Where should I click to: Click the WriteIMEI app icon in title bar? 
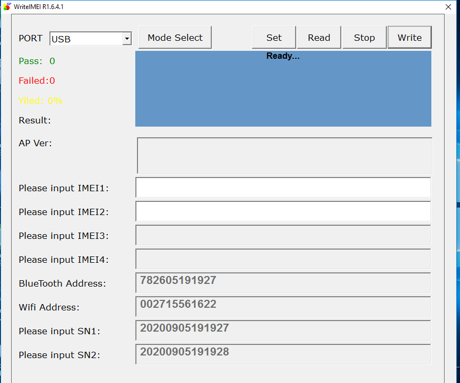(6, 7)
